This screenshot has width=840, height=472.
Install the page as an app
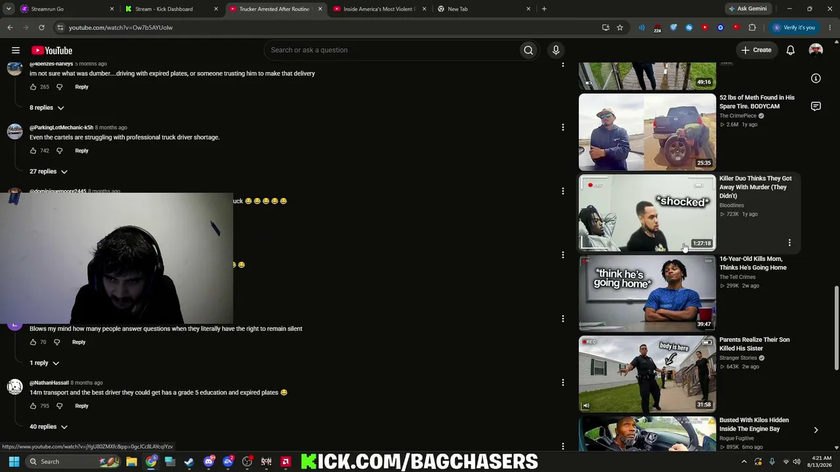click(606, 28)
